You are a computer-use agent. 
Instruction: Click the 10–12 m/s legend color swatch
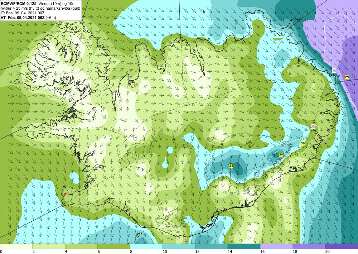tap(179, 246)
